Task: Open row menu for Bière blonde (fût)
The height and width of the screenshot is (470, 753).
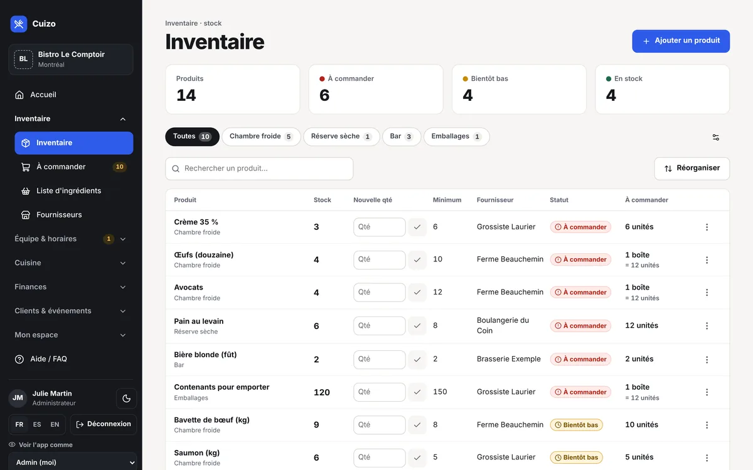Action: (x=707, y=360)
